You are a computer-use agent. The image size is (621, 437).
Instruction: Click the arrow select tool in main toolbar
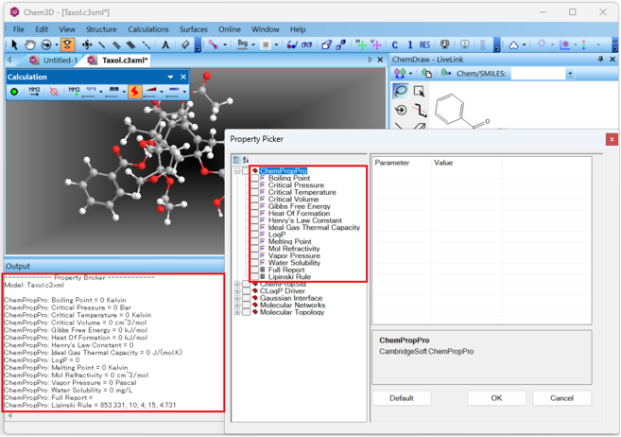[x=12, y=44]
